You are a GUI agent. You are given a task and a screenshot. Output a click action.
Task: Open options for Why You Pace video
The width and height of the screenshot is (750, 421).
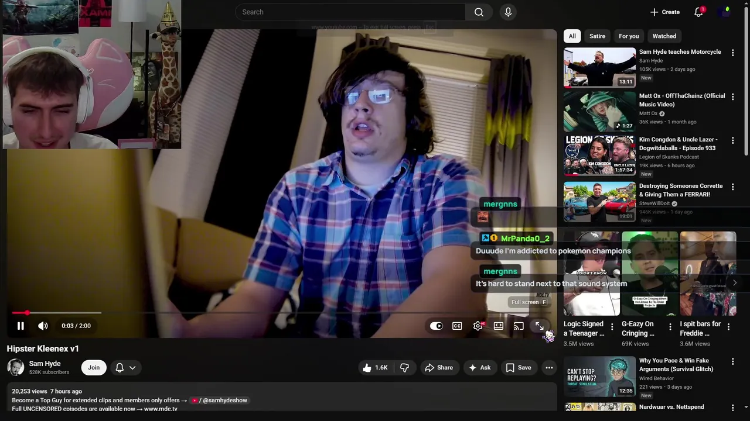point(732,362)
